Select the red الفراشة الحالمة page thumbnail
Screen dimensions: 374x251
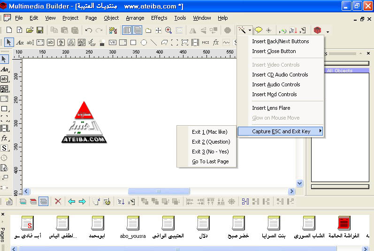pyautogui.click(x=343, y=227)
